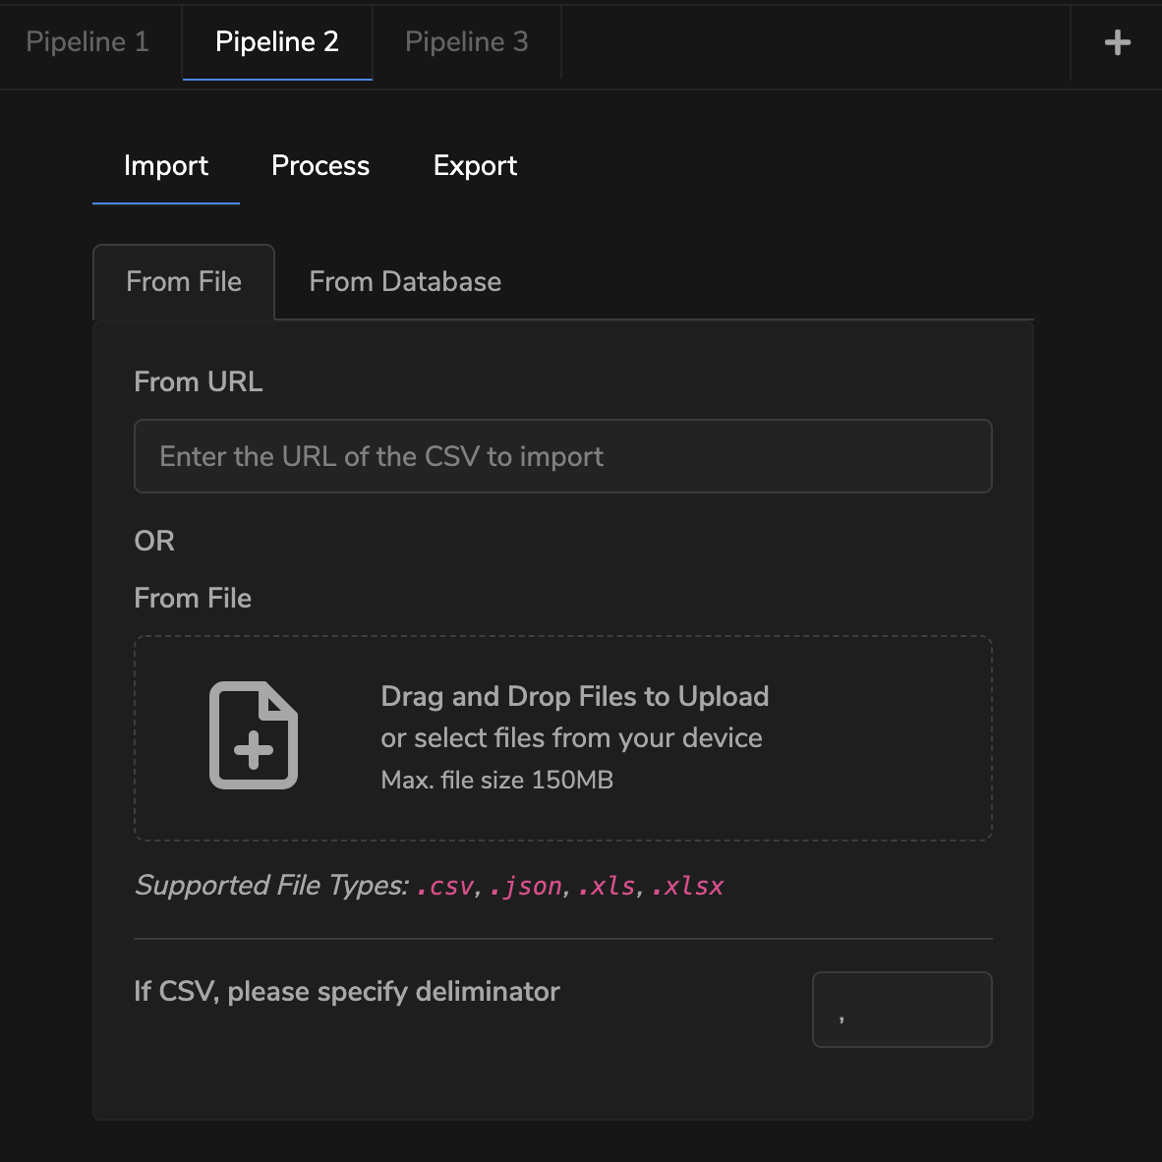Click 'select files from your device' text
The height and width of the screenshot is (1162, 1162).
[x=571, y=737]
